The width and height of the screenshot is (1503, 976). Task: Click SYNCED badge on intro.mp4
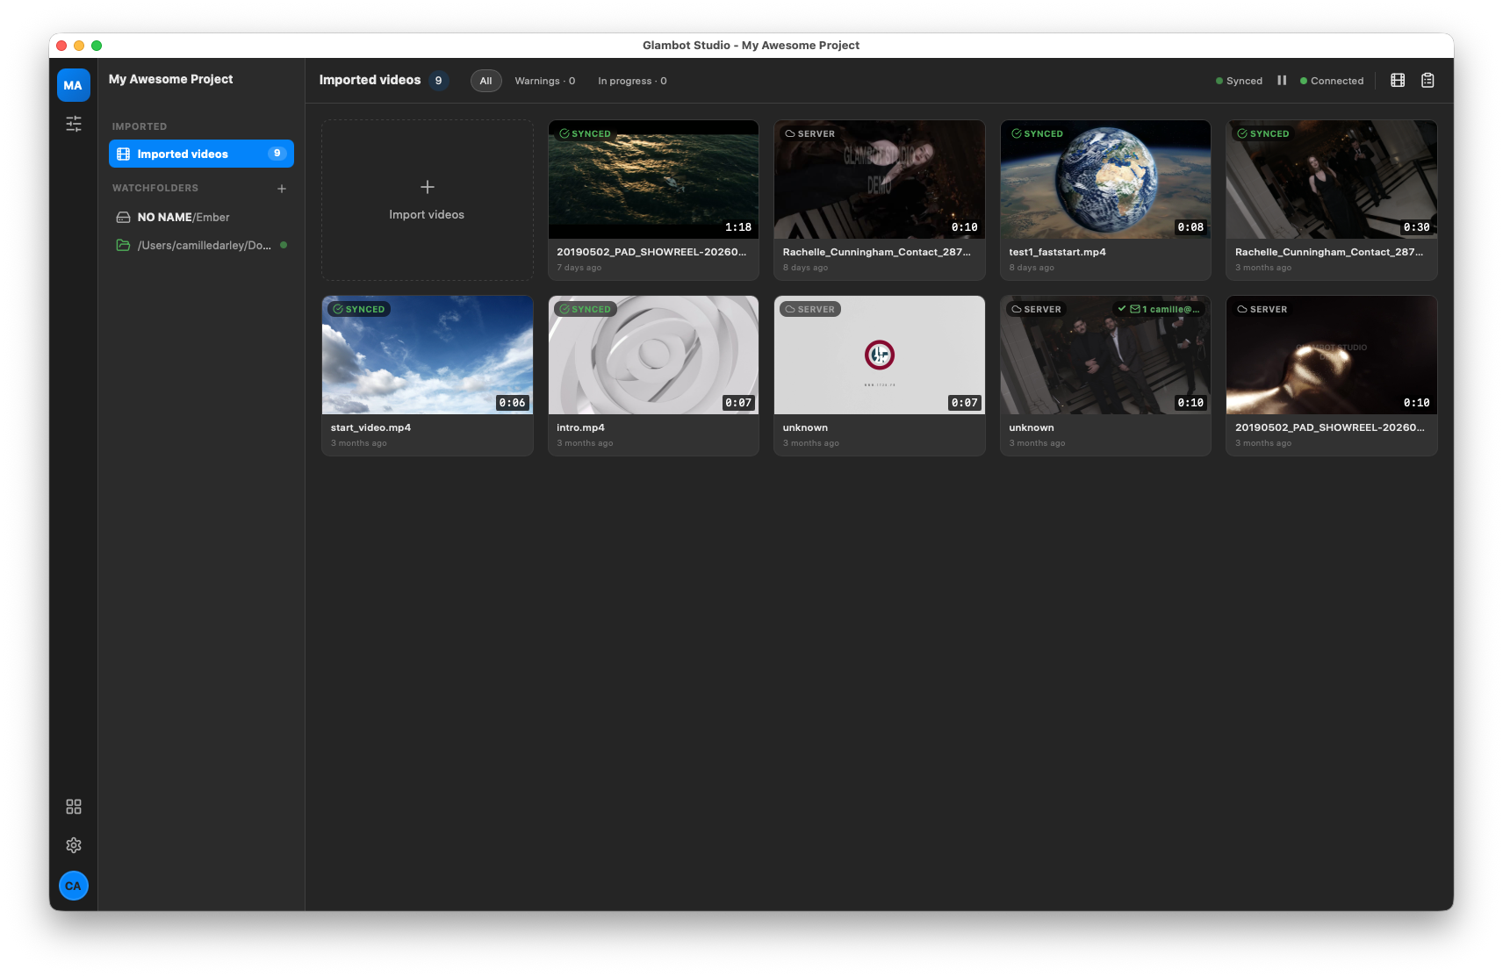click(x=585, y=310)
